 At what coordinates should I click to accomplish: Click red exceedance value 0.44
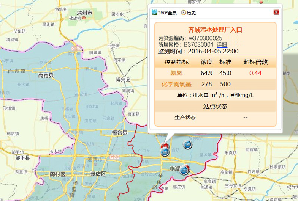tap(255, 73)
